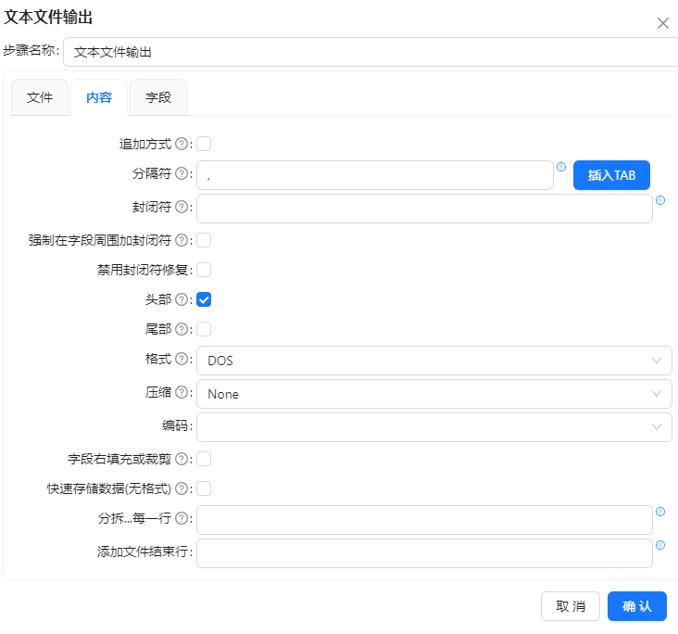Toggle 强制在字段周围加封闭符 checkbox
The width and height of the screenshot is (678, 634).
click(205, 240)
